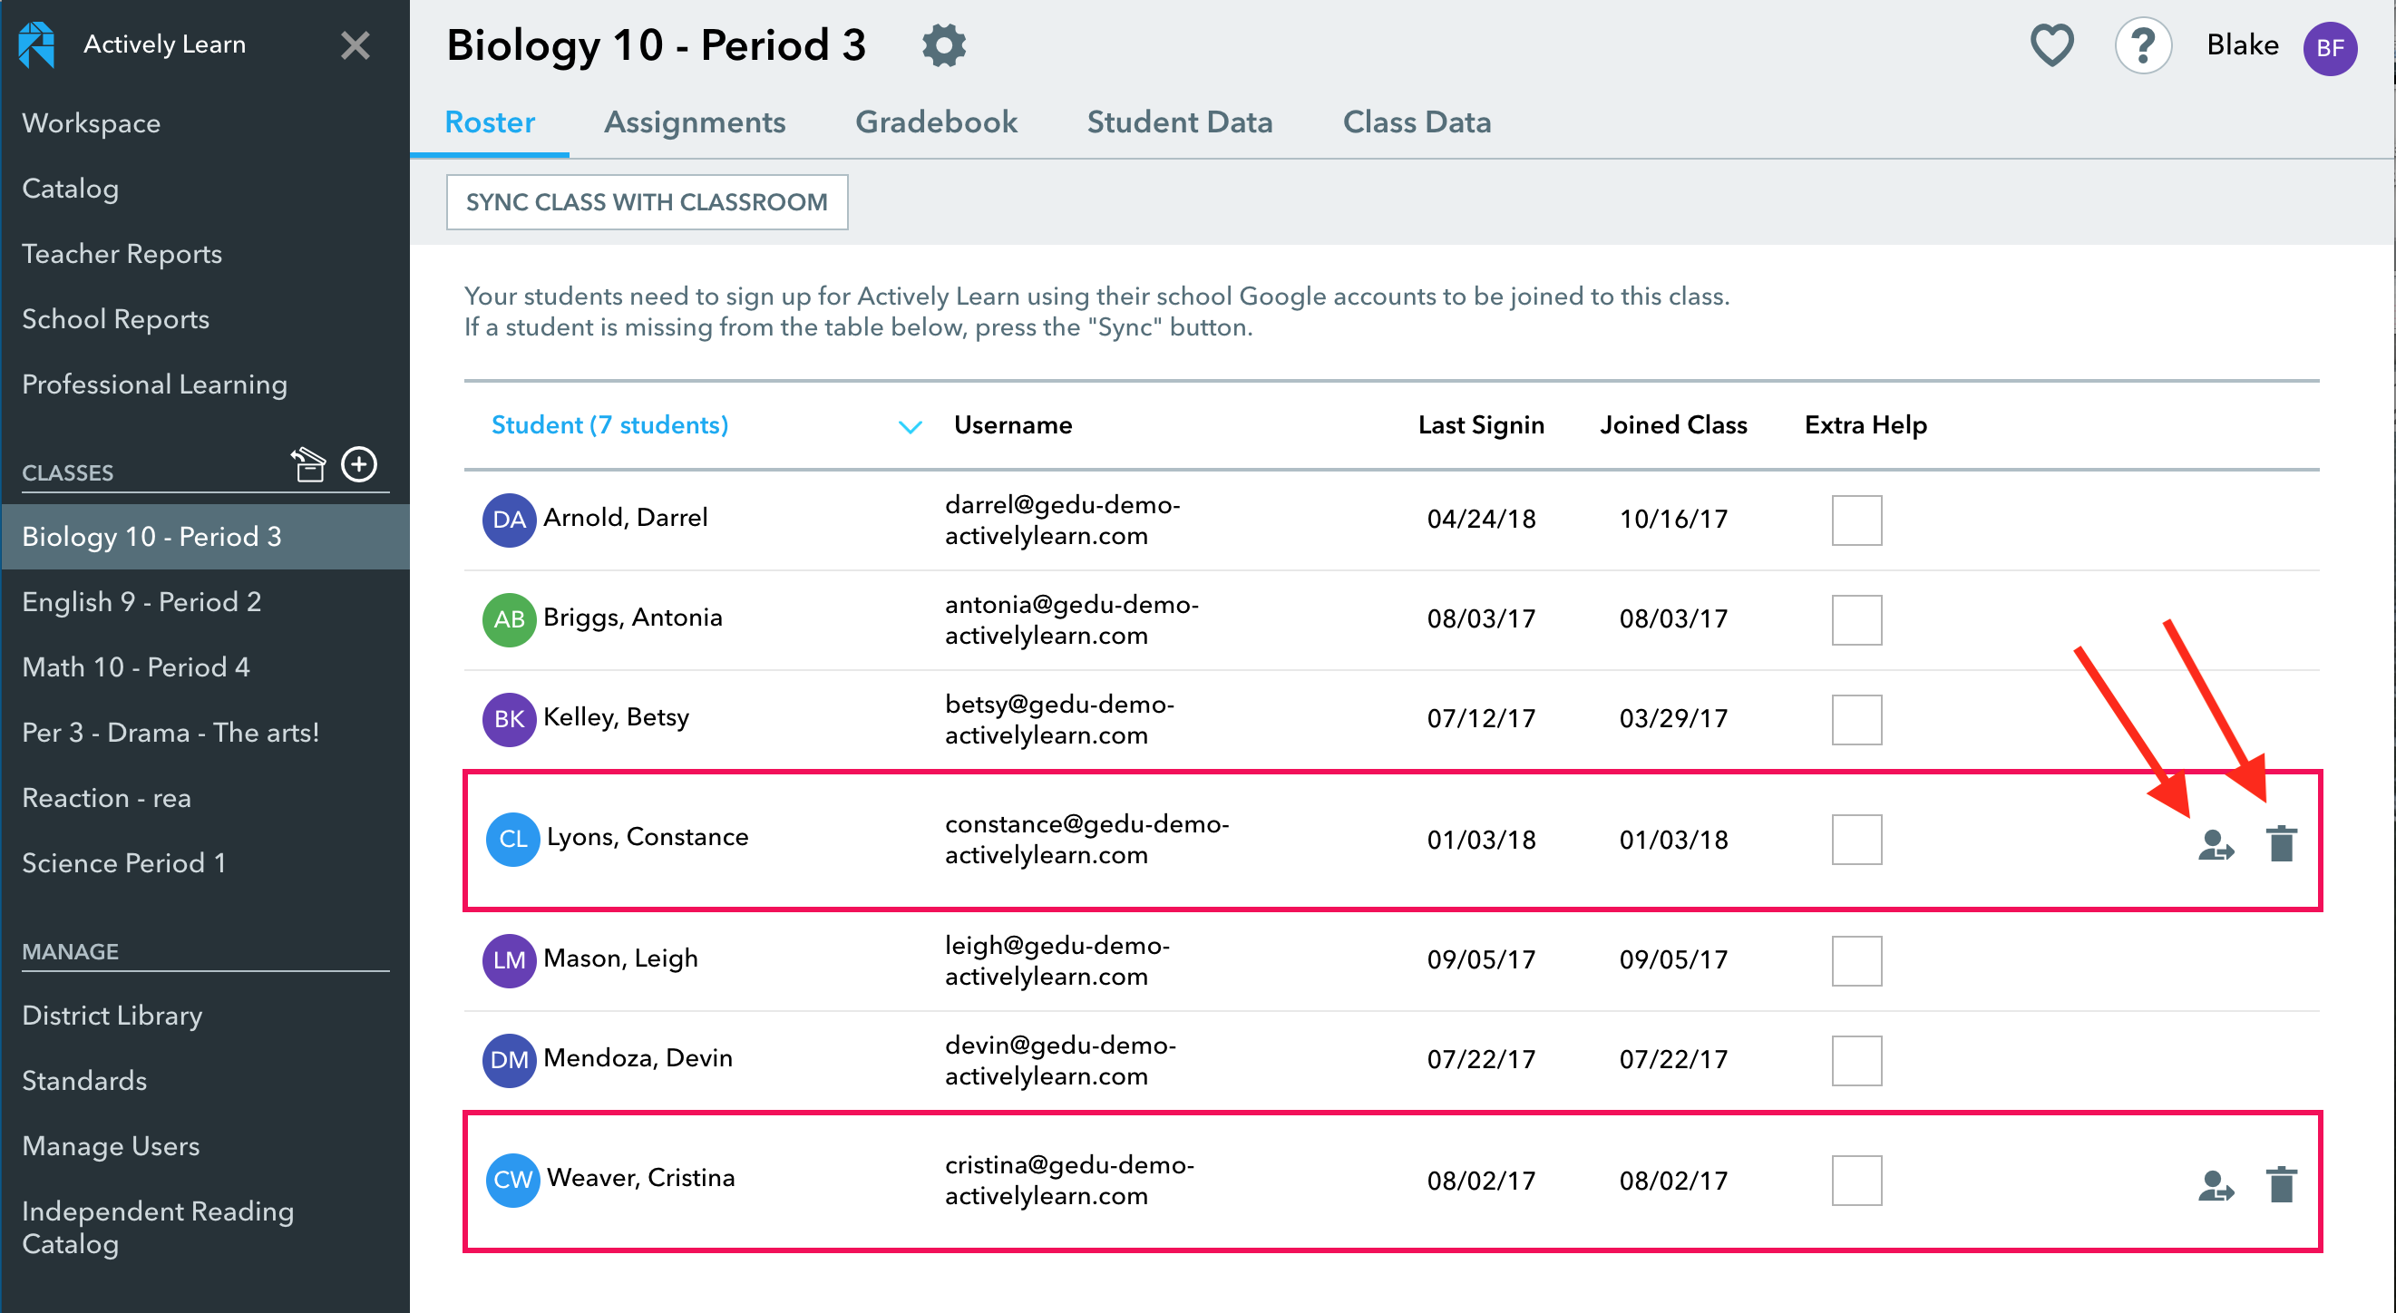Select Reaction - rea class
Image resolution: width=2396 pixels, height=1313 pixels.
coord(106,797)
